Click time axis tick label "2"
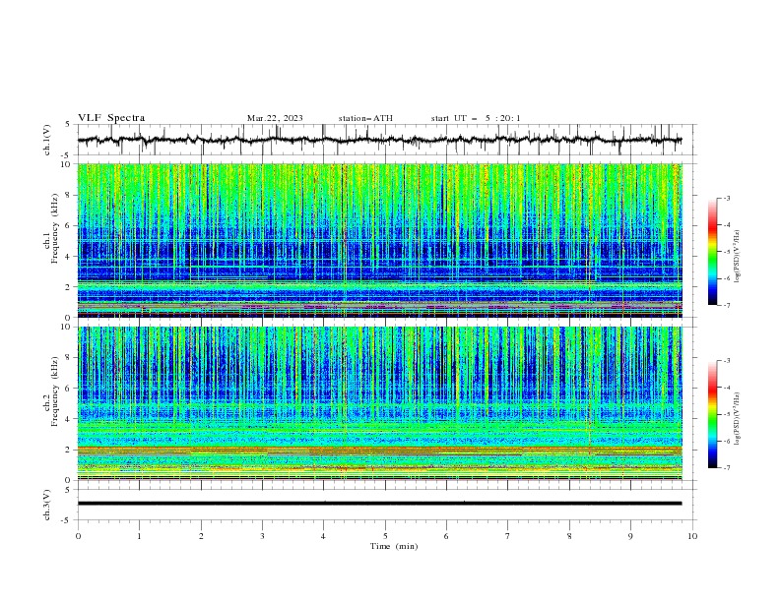780x602 pixels. click(201, 536)
